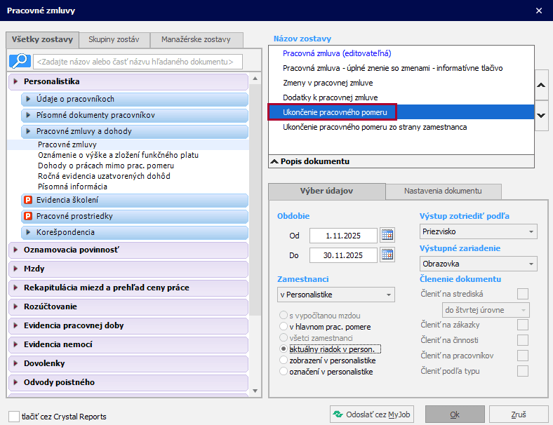The width and height of the screenshot is (553, 425).
Task: Click the report name search field
Action: pos(138,62)
